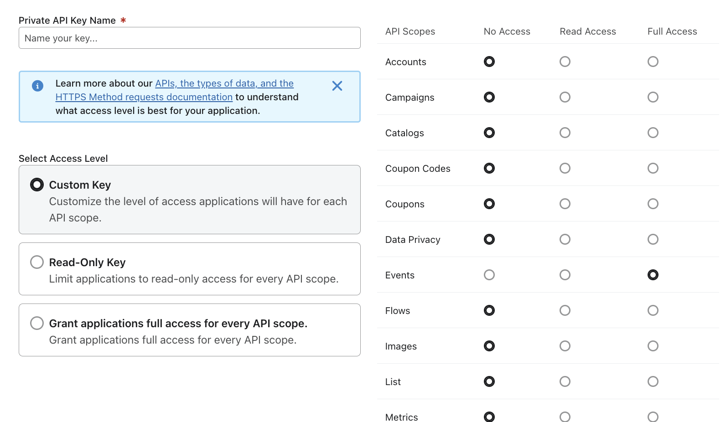Viewport: 726px width, 422px height.
Task: Set Accounts scope to Full Access
Action: coord(653,62)
